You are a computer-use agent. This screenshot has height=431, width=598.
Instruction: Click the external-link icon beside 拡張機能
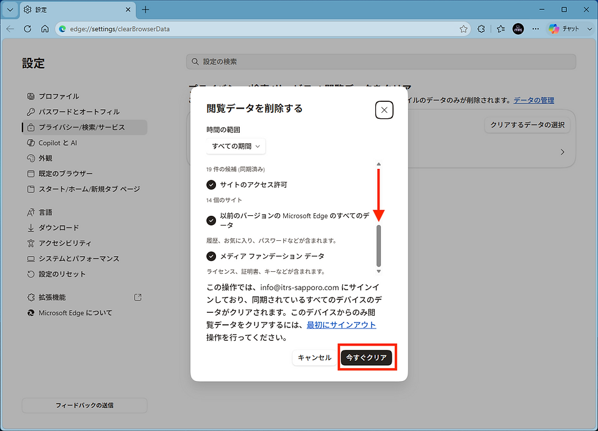coord(138,297)
